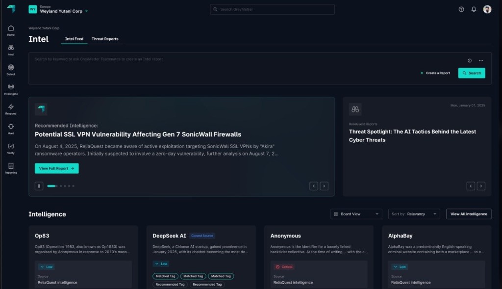This screenshot has height=289, width=502.
Task: Navigate to Hunt in sidebar
Action: (x=11, y=129)
